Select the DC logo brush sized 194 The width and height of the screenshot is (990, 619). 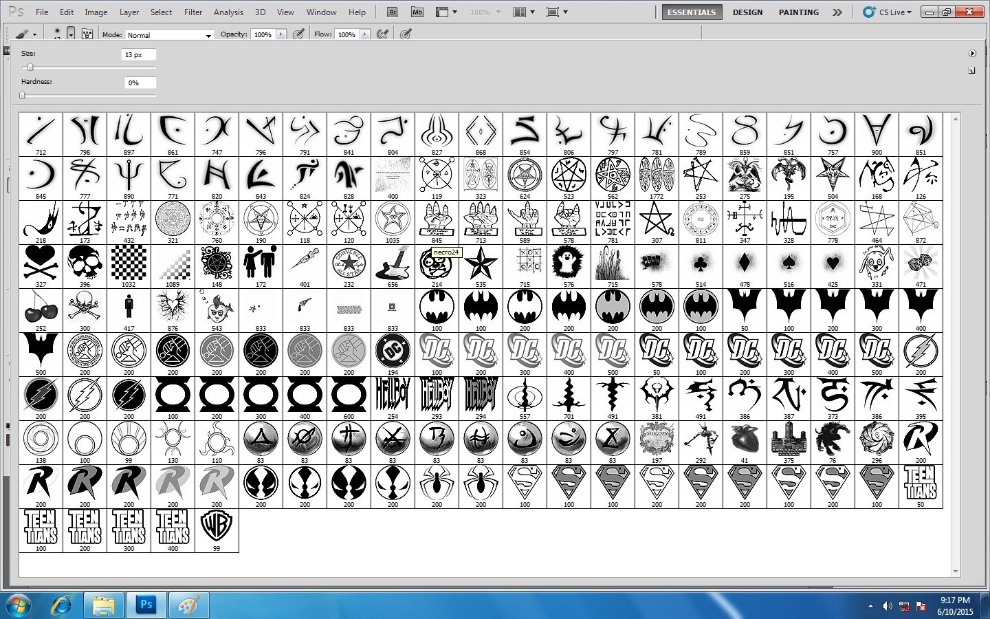point(393,354)
